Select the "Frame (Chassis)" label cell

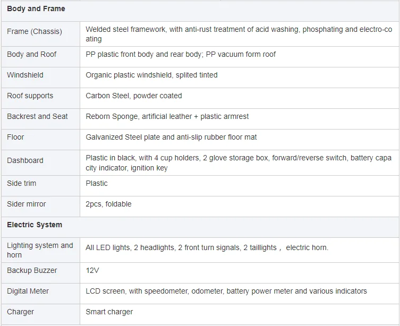pos(35,32)
